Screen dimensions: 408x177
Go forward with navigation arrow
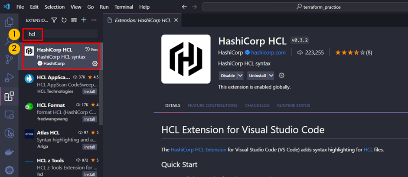pyautogui.click(x=194, y=7)
